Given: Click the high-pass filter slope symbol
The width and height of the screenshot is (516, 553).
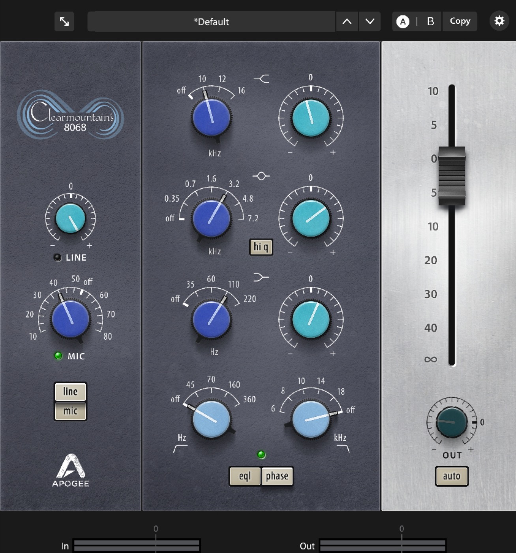Looking at the screenshot, I should coord(180,449).
